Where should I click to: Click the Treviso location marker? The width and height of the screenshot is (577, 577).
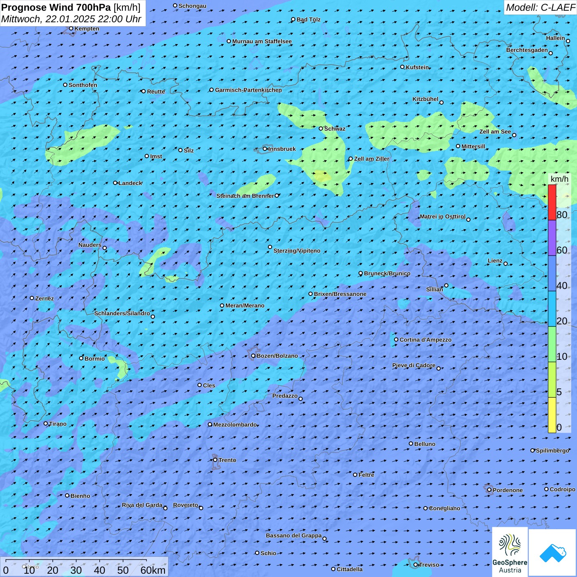tap(416, 565)
